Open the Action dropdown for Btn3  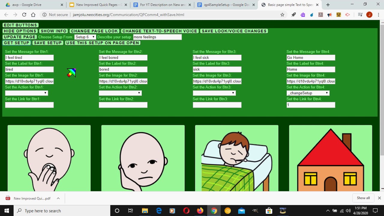(x=214, y=93)
